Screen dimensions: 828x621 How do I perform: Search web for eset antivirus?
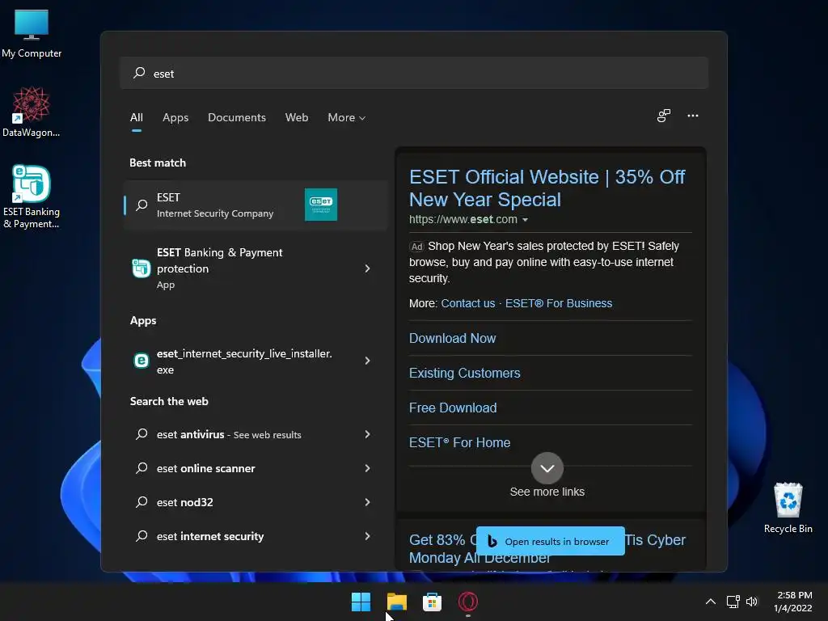256,434
